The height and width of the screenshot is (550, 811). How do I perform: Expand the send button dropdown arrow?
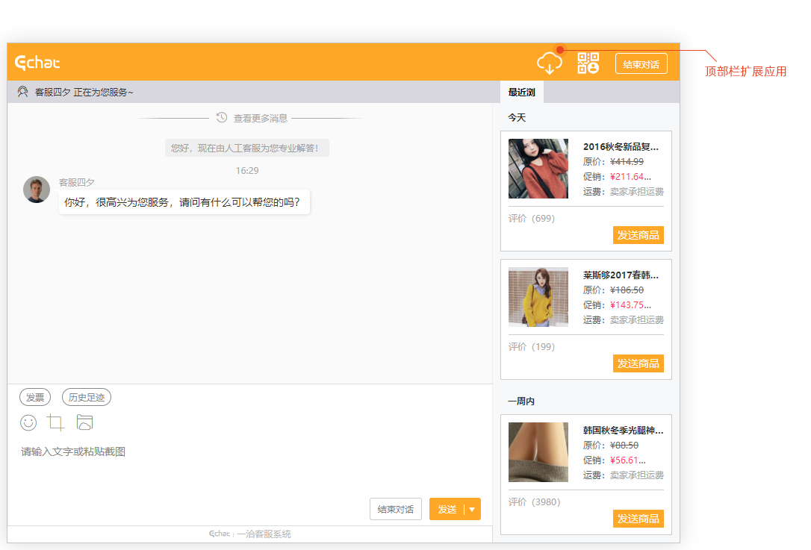(472, 509)
